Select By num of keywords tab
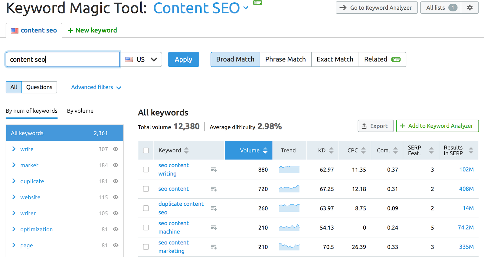This screenshot has width=484, height=257. (31, 111)
